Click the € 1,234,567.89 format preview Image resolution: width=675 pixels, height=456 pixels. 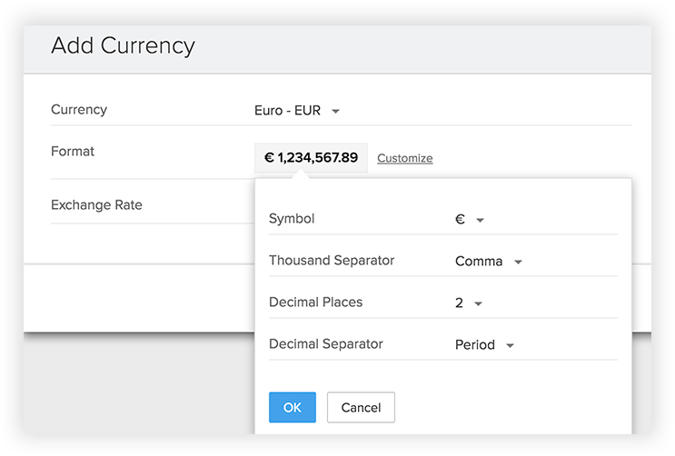(x=311, y=158)
